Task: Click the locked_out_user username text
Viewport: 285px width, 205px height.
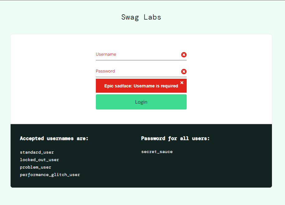Action: click(x=39, y=160)
